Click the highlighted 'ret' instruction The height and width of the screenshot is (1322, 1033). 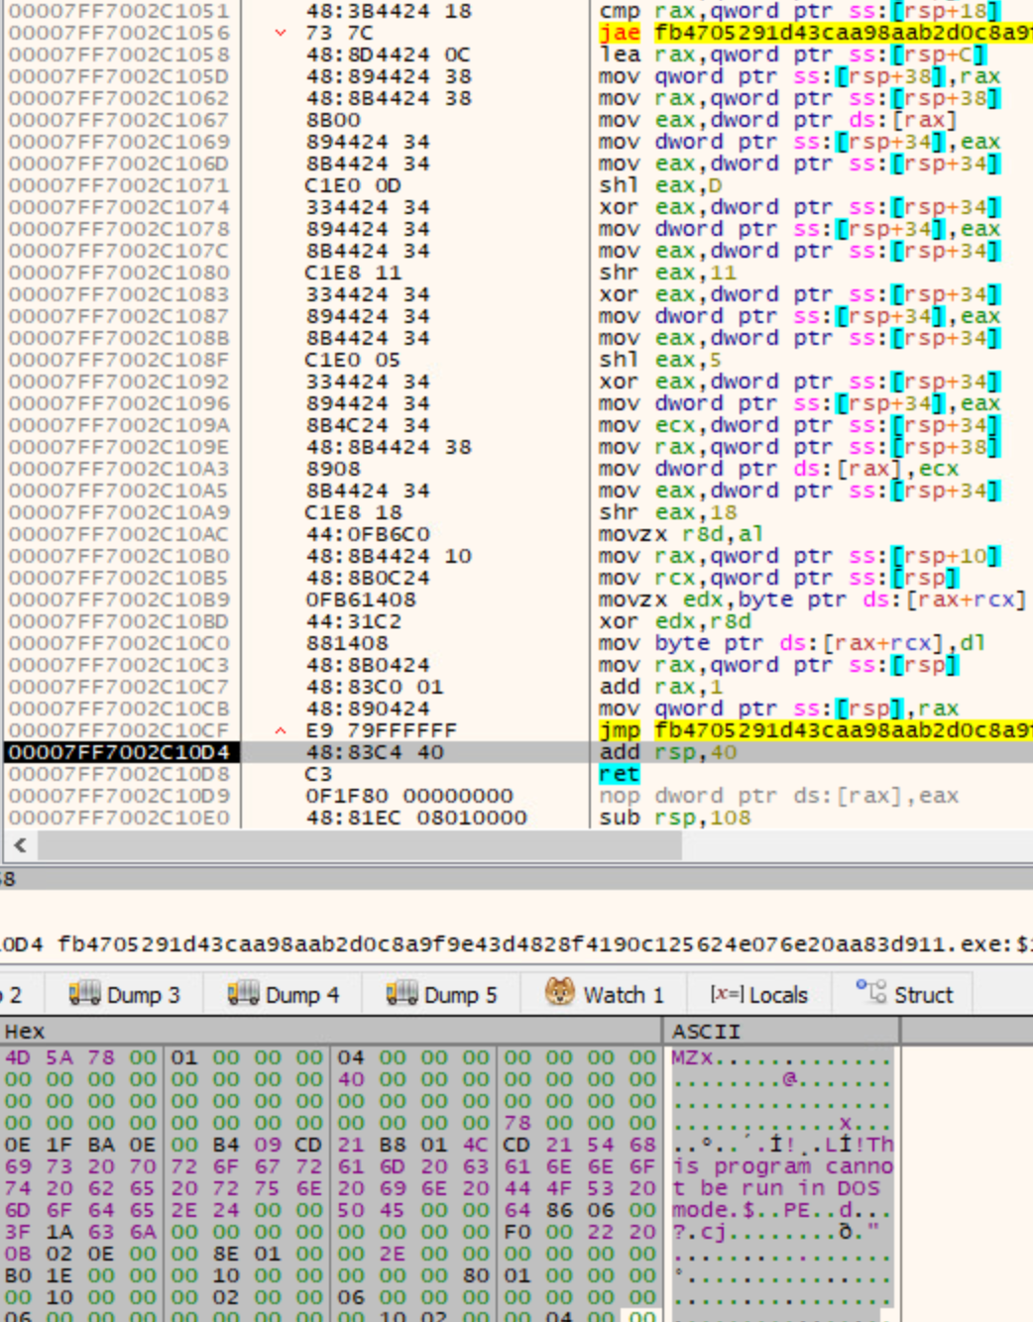click(x=619, y=774)
